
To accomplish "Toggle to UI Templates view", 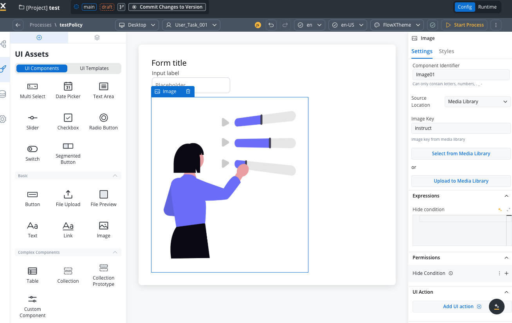I will [94, 68].
